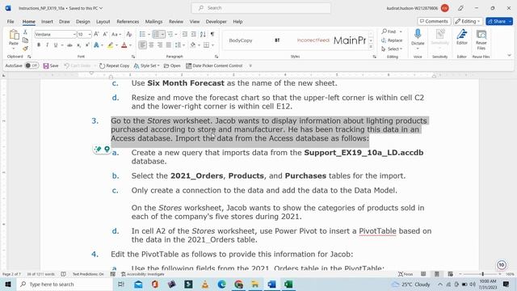Open the References ribbon tab

pyautogui.click(x=128, y=22)
